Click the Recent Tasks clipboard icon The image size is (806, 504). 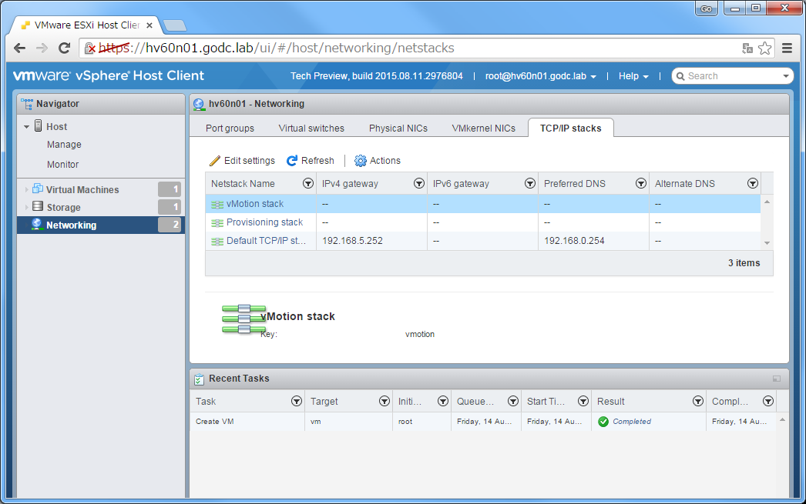(199, 379)
